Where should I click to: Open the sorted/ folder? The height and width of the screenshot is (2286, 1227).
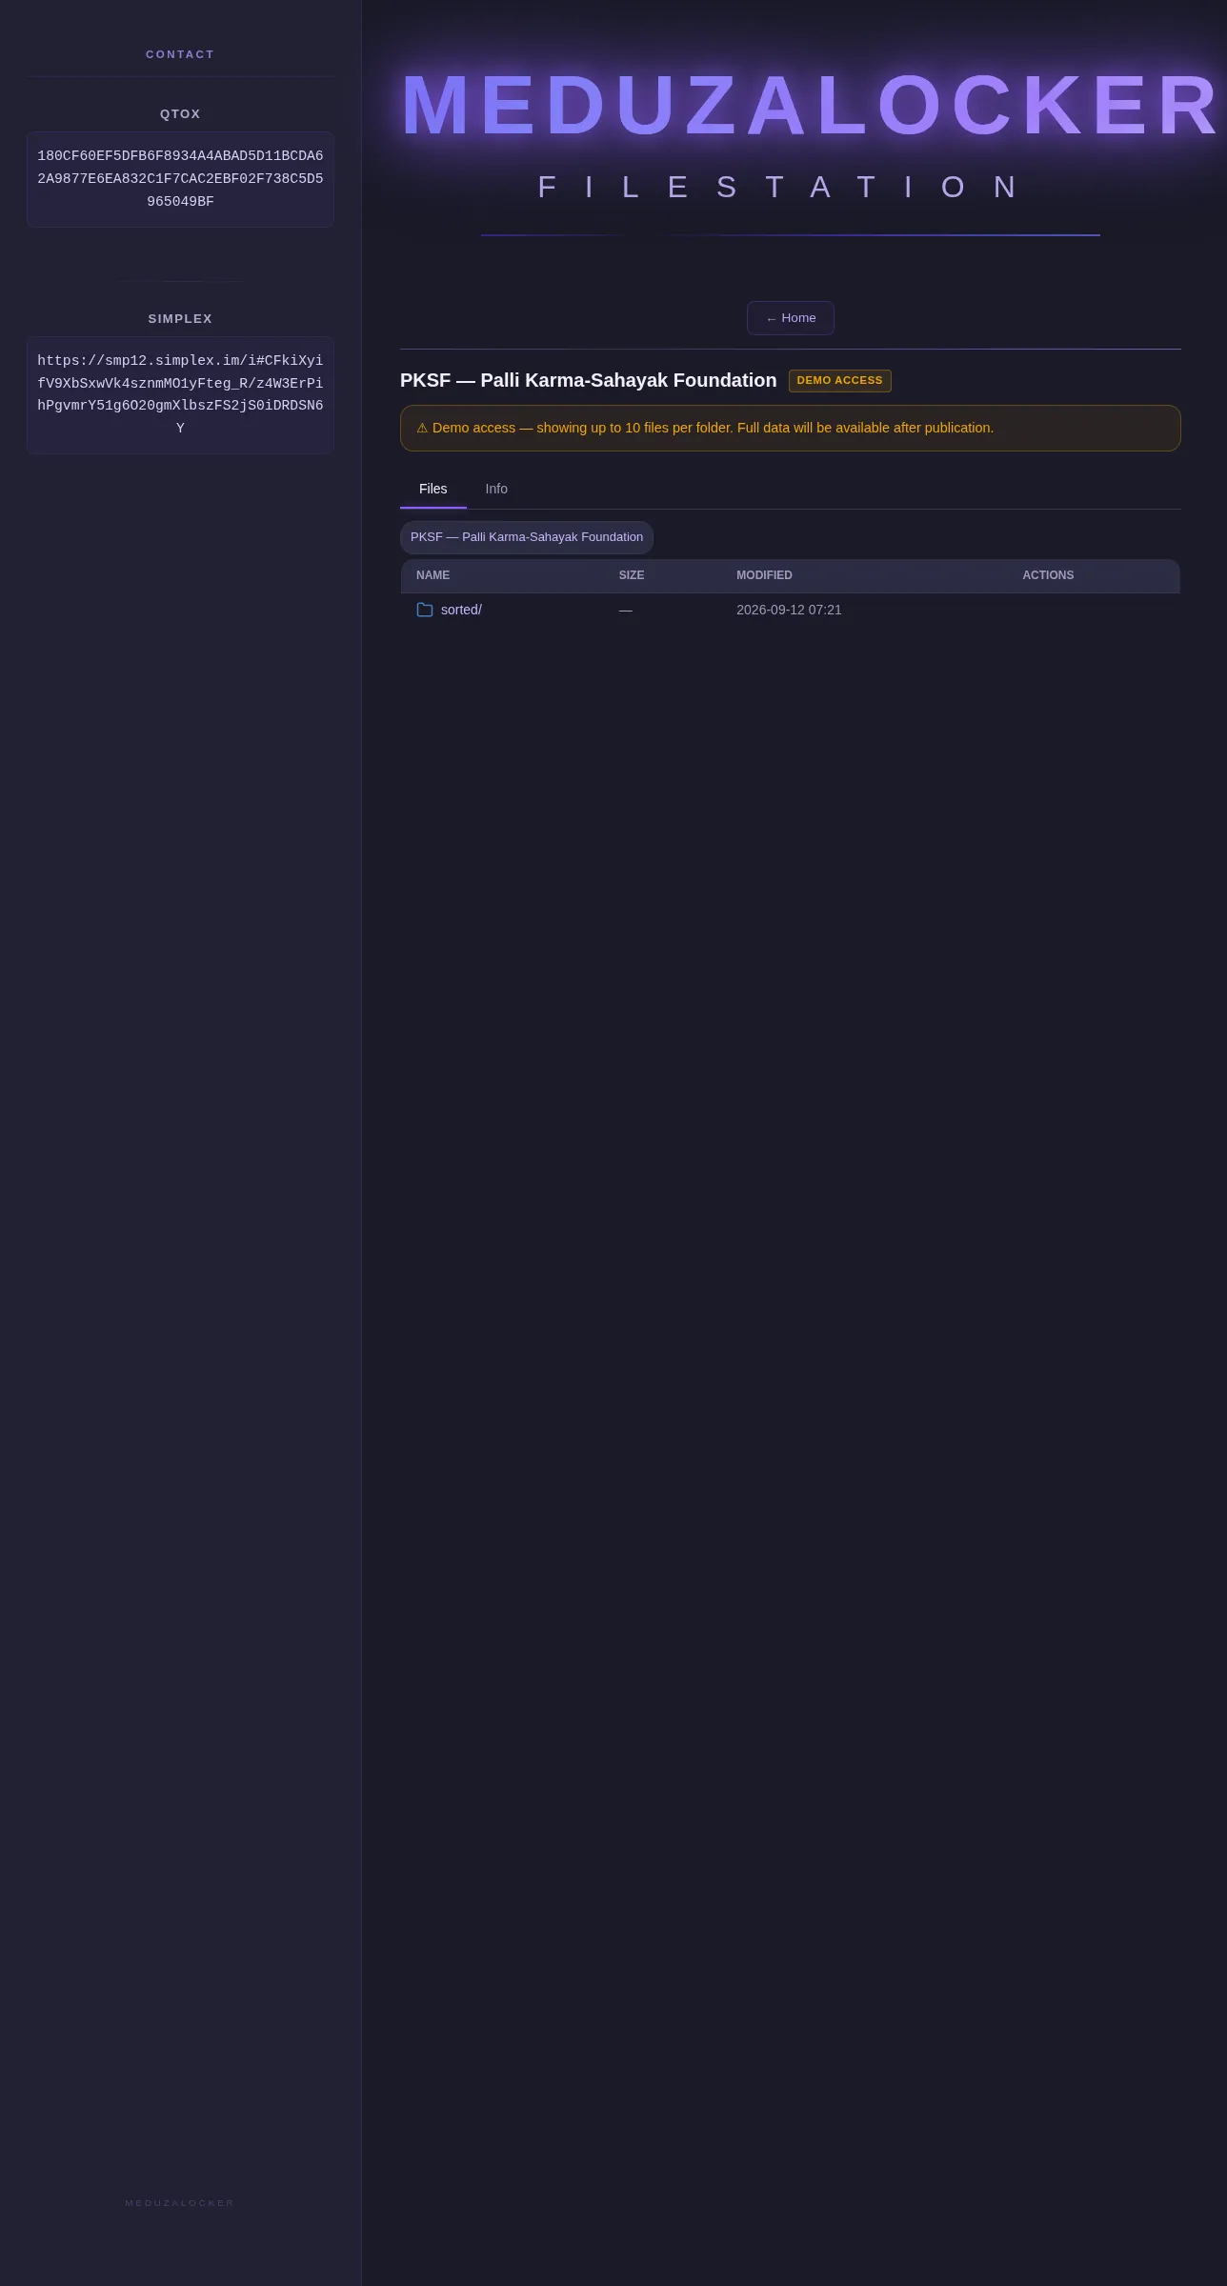461,610
